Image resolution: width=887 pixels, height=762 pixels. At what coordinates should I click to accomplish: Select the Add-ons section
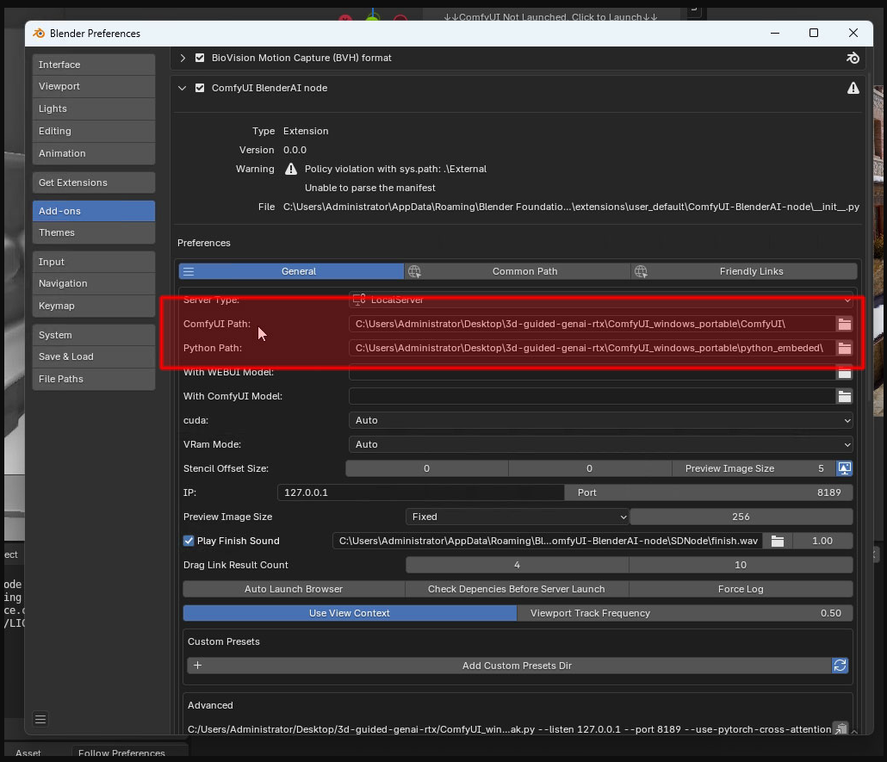[x=93, y=211]
